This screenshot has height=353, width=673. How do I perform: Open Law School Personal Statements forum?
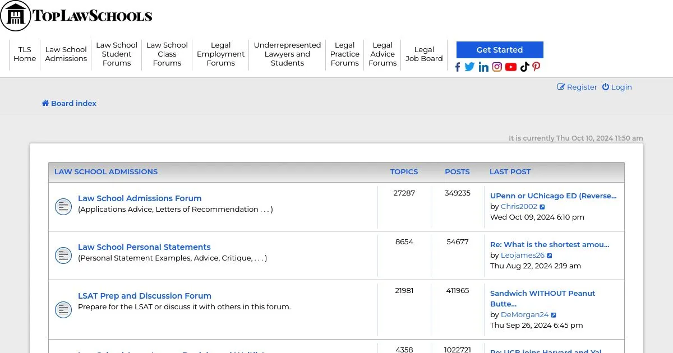point(144,247)
